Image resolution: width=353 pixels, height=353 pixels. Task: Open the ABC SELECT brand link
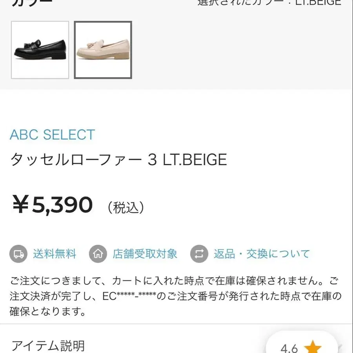[x=52, y=135]
